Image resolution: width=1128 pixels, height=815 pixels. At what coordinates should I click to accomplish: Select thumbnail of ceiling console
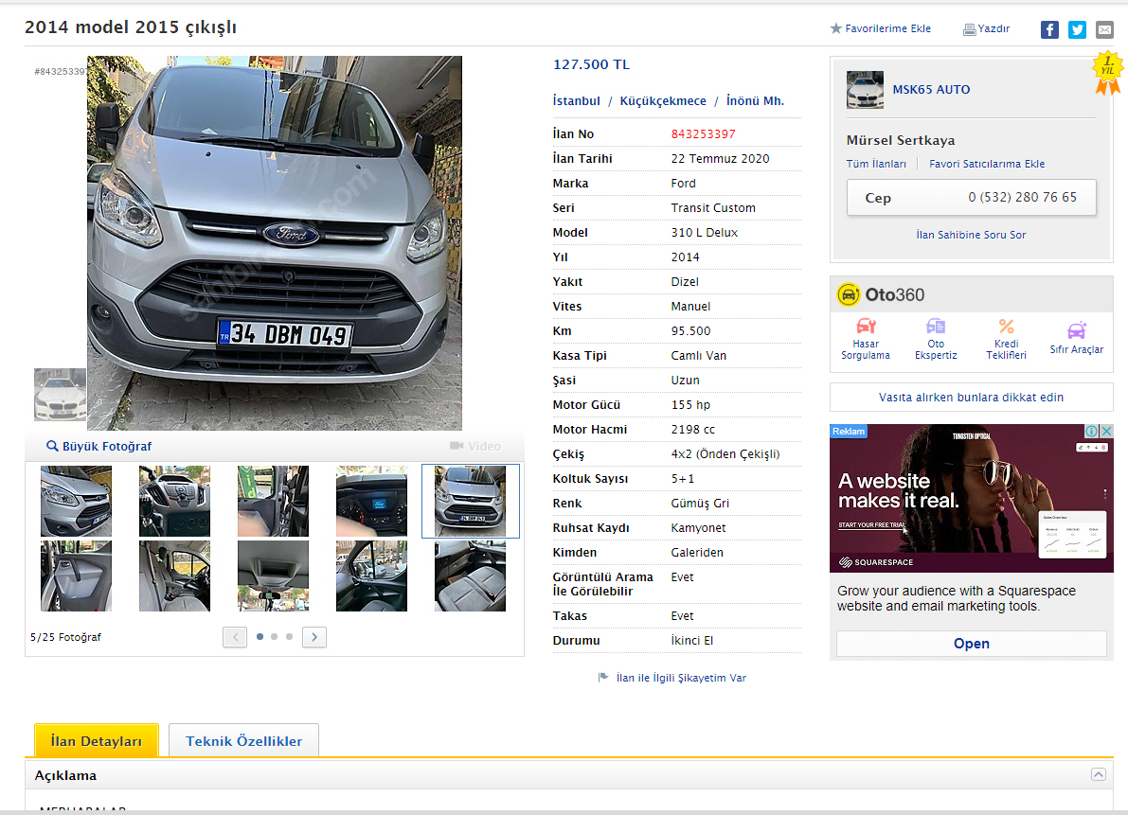pos(274,576)
